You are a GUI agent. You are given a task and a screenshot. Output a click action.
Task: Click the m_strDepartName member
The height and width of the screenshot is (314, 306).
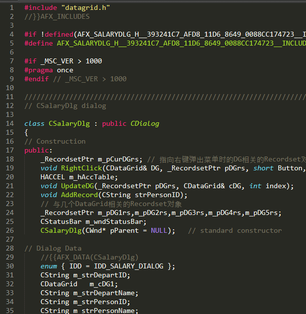point(104,293)
